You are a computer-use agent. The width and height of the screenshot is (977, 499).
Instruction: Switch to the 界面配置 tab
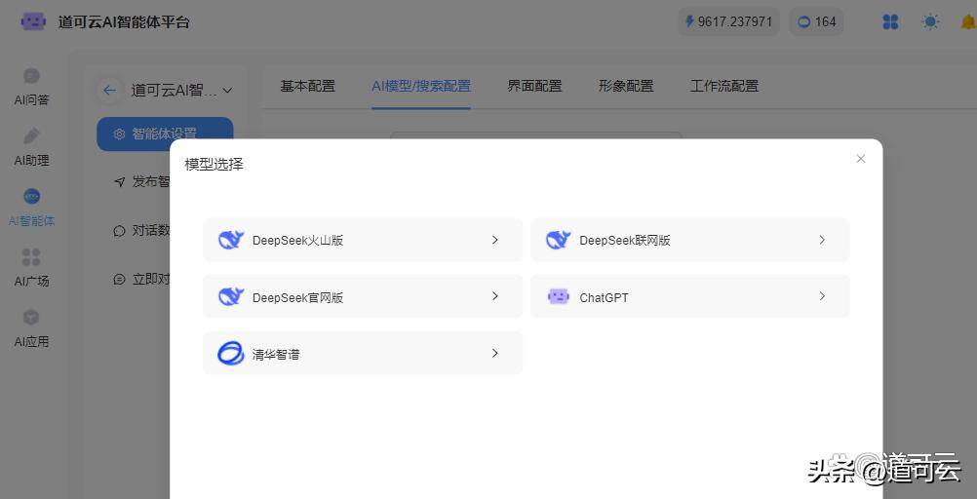(x=534, y=86)
